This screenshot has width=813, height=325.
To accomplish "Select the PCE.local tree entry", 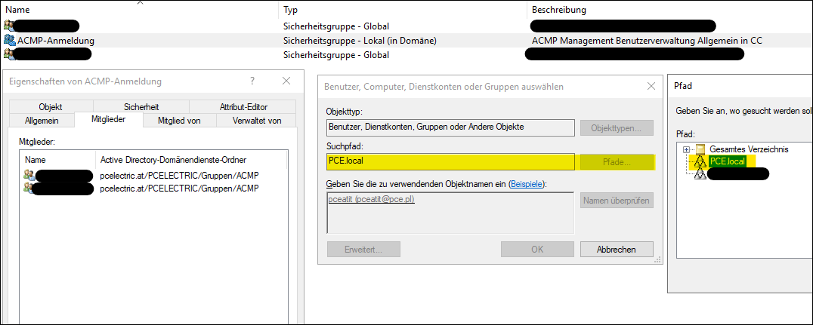I will [725, 161].
